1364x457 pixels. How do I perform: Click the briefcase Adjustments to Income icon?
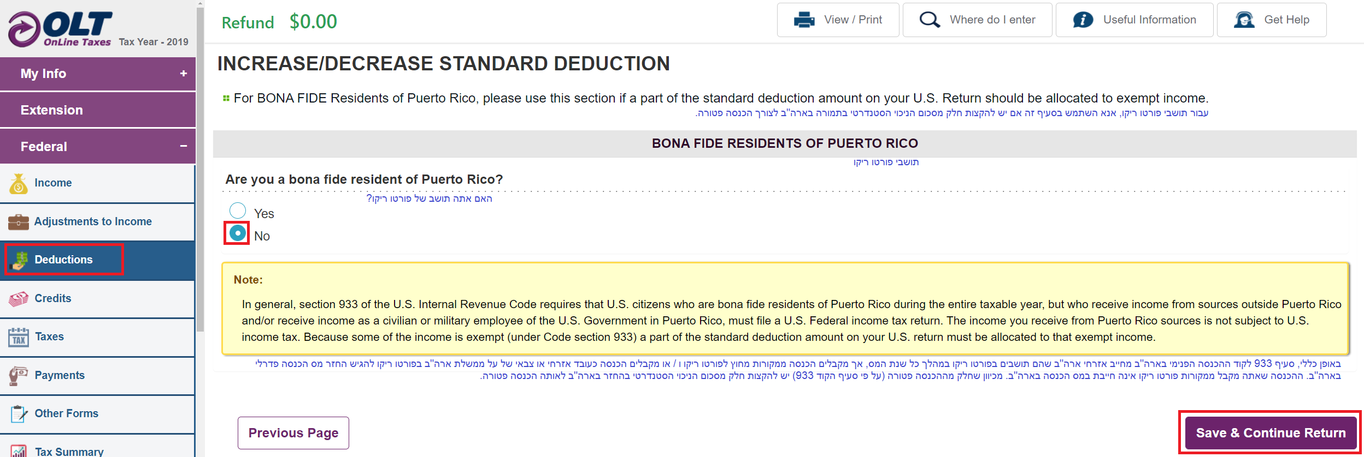tap(19, 222)
